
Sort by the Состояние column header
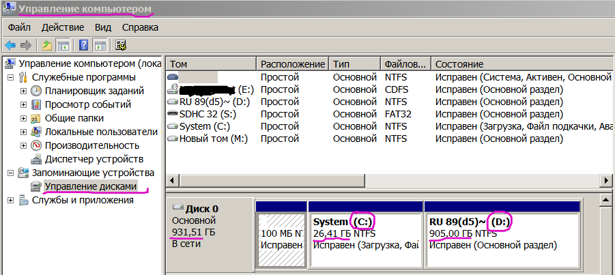point(519,63)
